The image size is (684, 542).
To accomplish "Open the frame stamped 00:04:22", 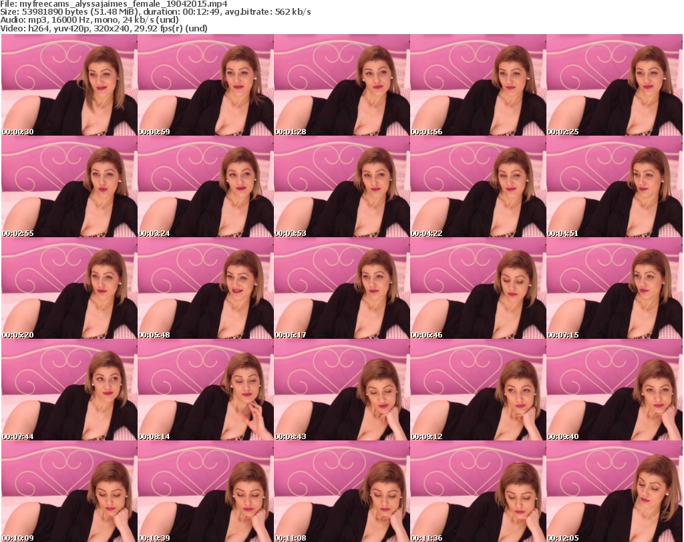I will coord(478,186).
